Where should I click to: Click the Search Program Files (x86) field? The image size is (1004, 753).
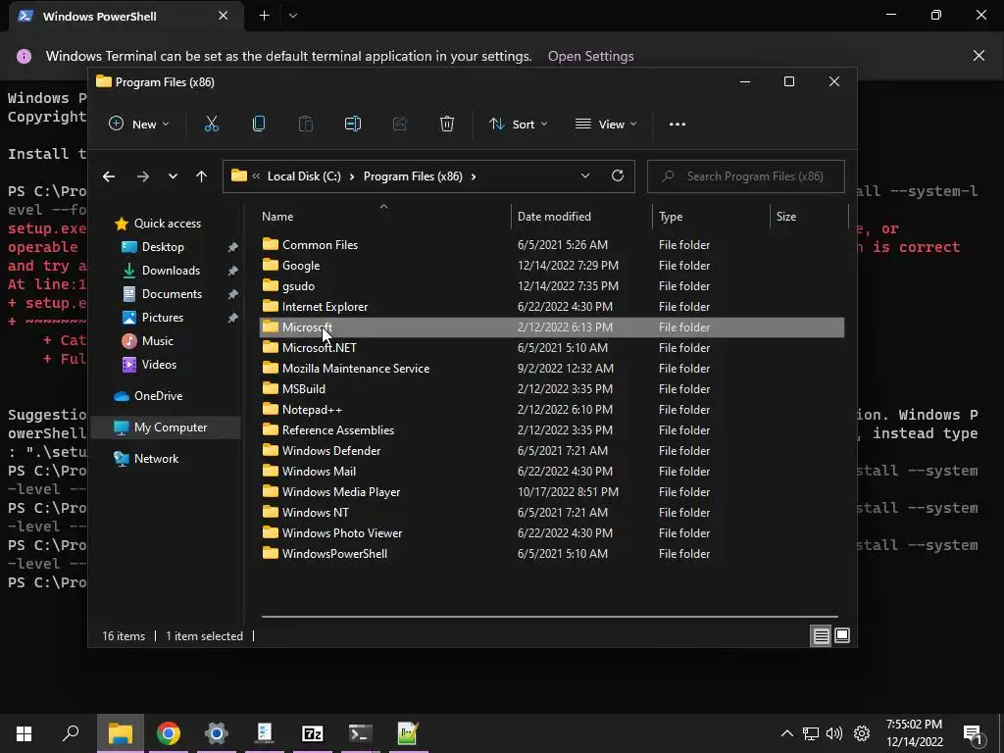coord(746,176)
